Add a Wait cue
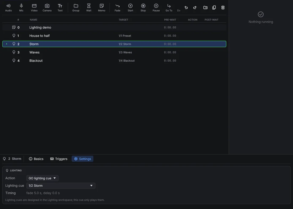 pyautogui.click(x=89, y=8)
